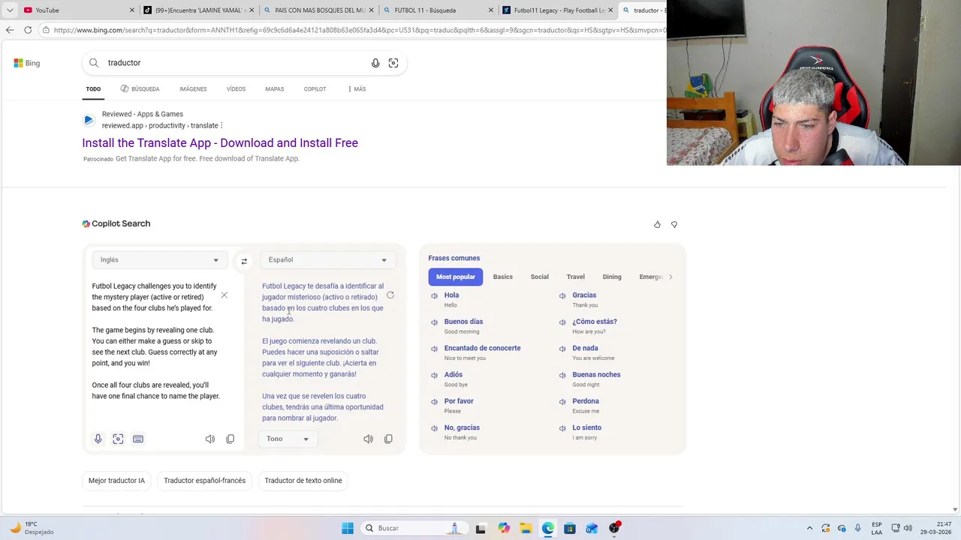Open the ad options menu beside reviewed.app URL
This screenshot has width=961, height=540.
pos(221,125)
